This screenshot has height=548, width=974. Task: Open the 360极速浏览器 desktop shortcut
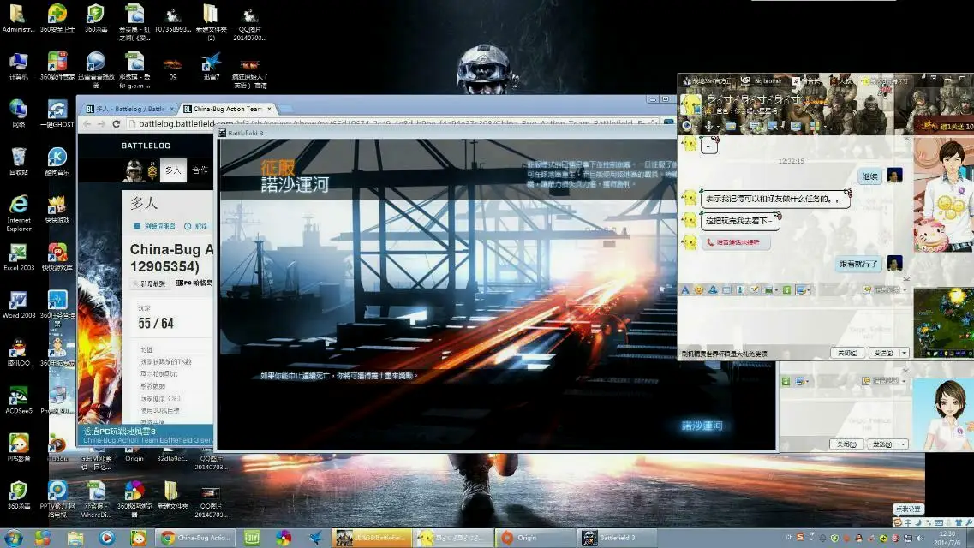[x=134, y=498]
